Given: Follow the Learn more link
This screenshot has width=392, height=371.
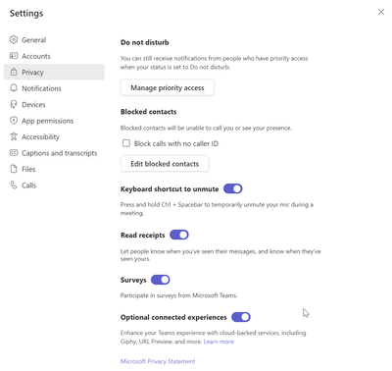Looking at the screenshot, I should tap(219, 342).
